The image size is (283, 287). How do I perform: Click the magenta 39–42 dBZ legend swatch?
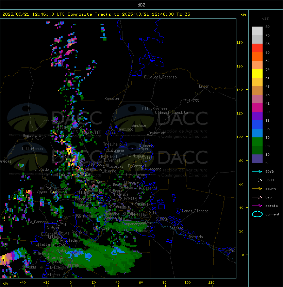[x=257, y=108]
